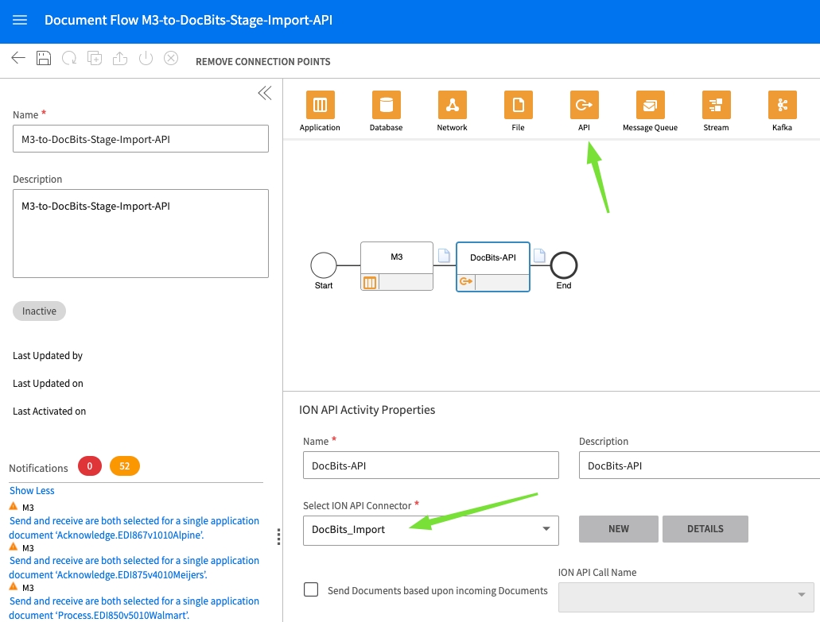
Task: Select the Stream activity icon
Action: pos(716,105)
